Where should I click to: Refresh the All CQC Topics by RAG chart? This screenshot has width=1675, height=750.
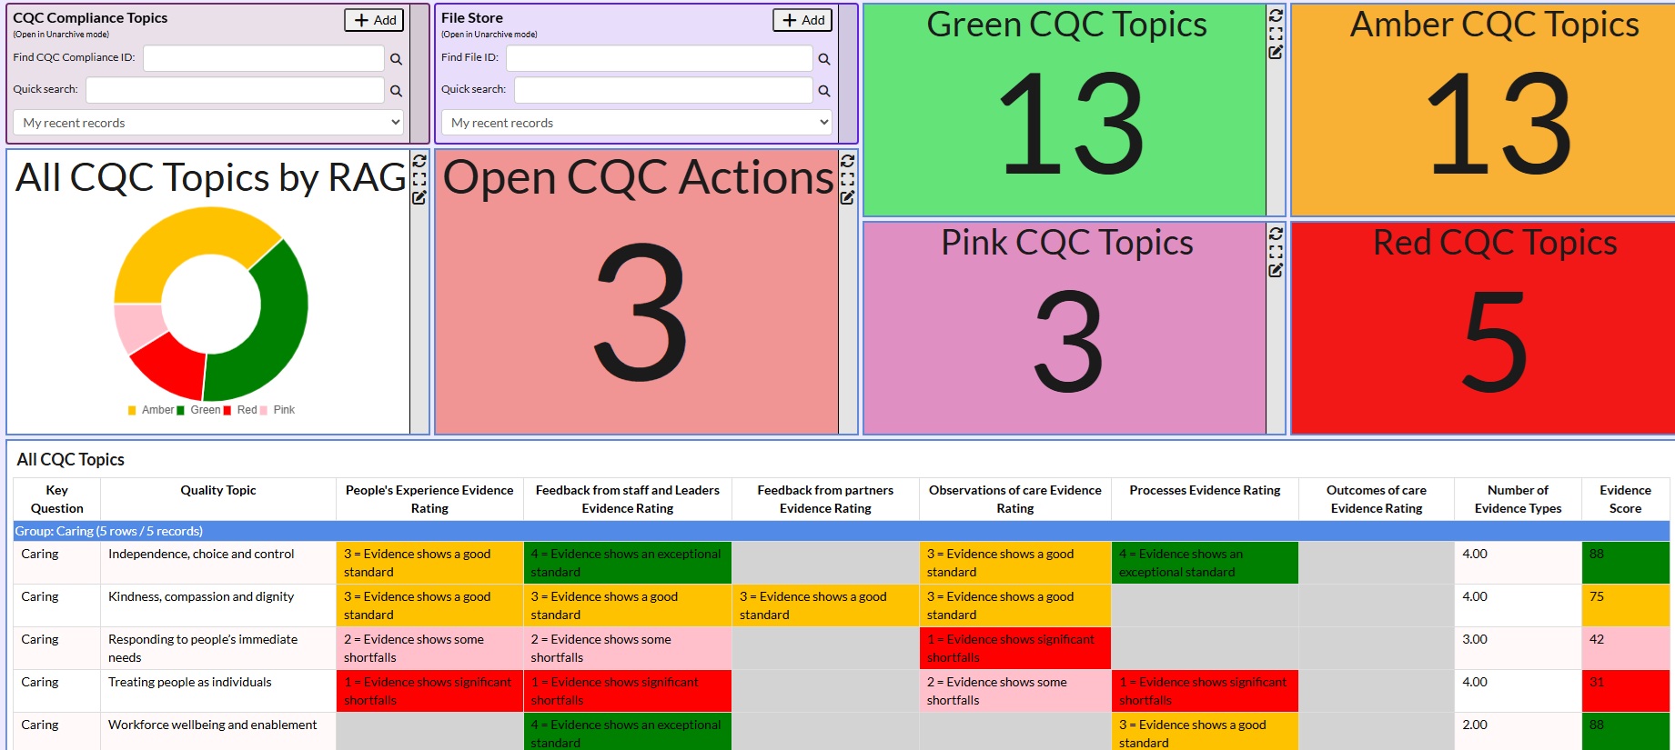point(419,161)
